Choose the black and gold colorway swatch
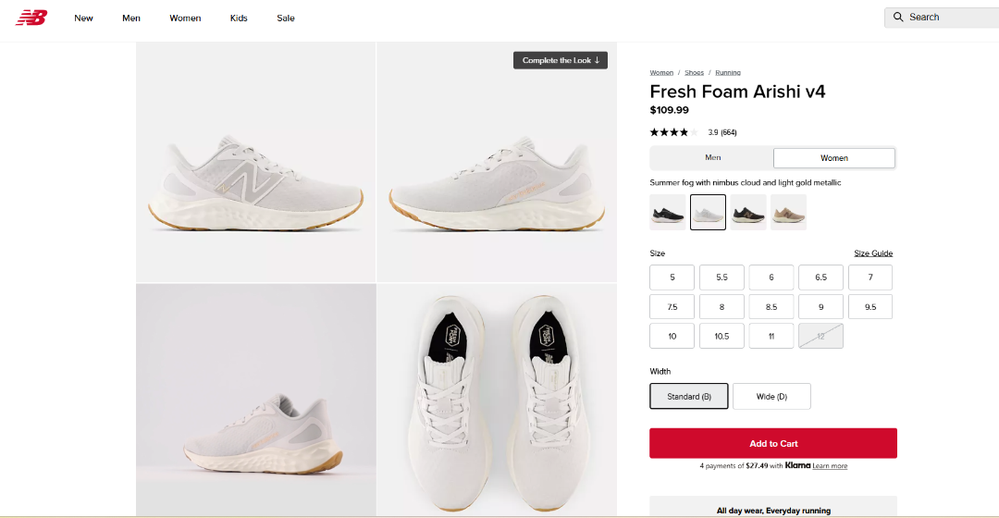999x518 pixels. tap(748, 212)
